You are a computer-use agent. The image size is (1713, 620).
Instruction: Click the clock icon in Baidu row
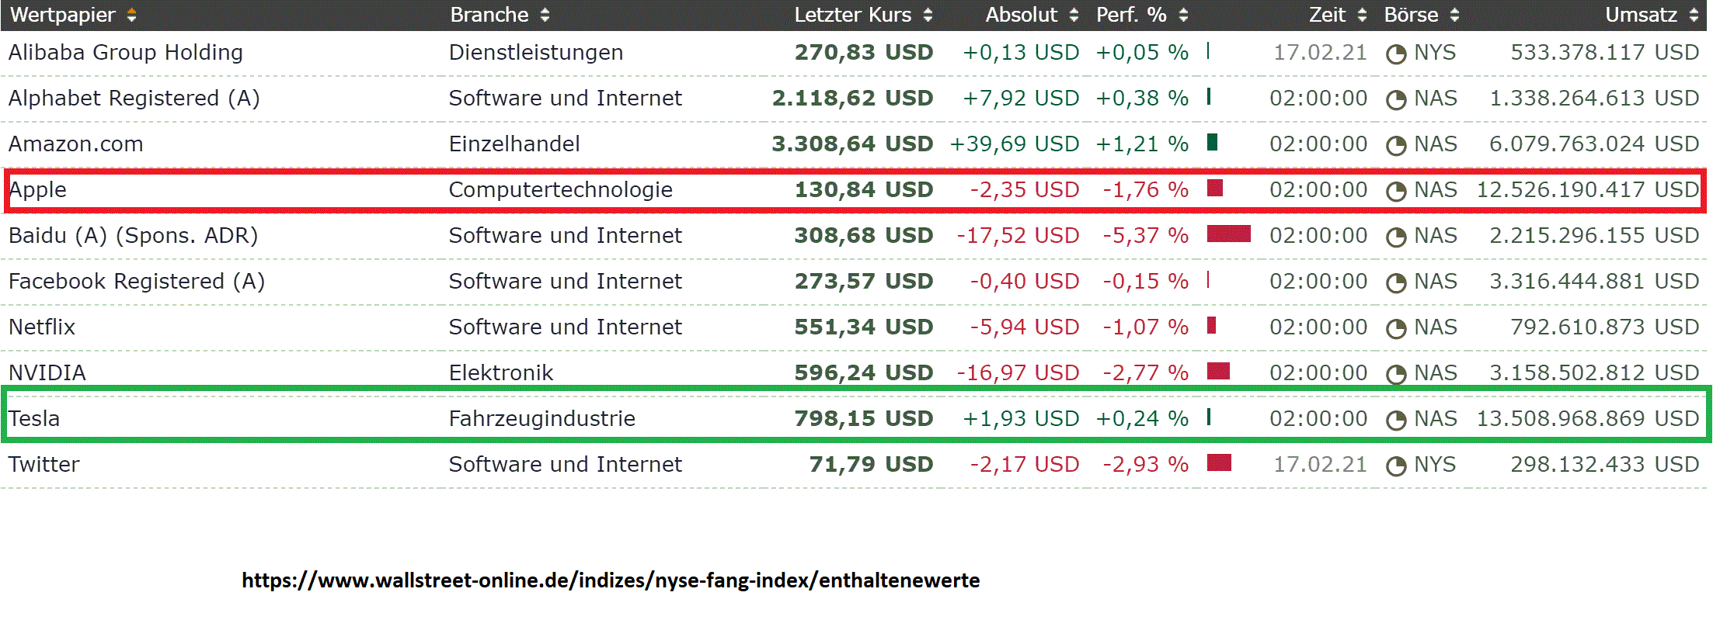pyautogui.click(x=1396, y=237)
